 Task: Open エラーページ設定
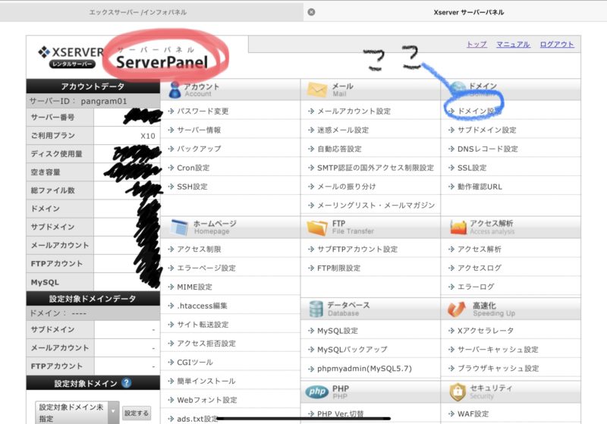[206, 268]
